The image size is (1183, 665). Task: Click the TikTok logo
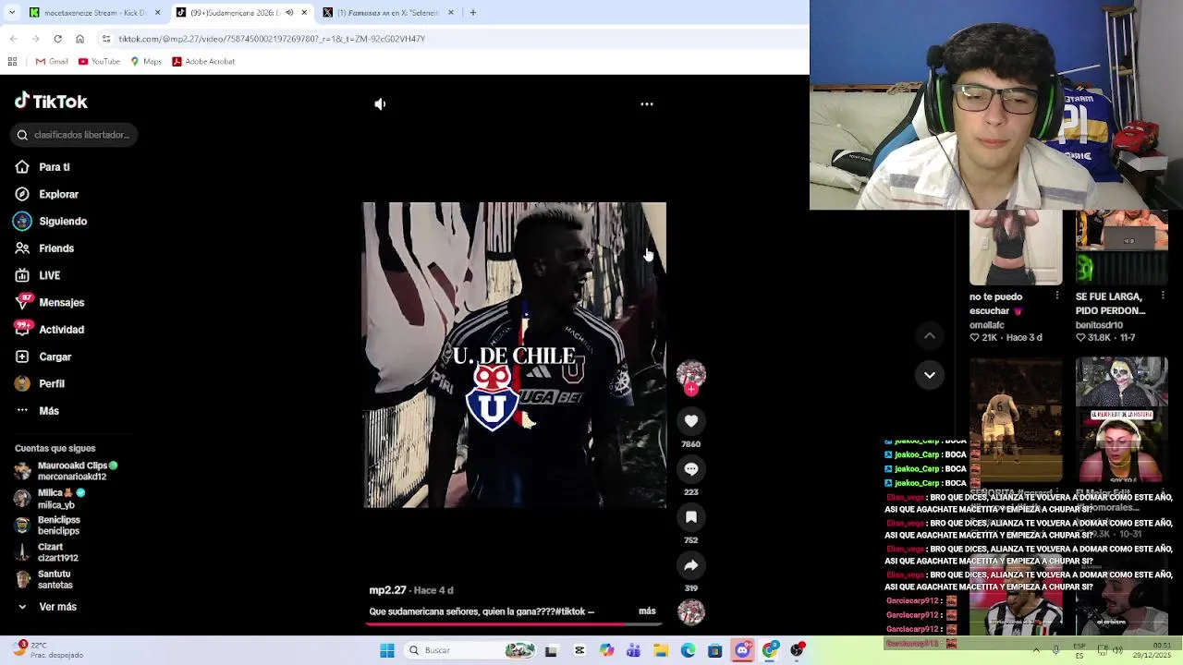point(51,102)
